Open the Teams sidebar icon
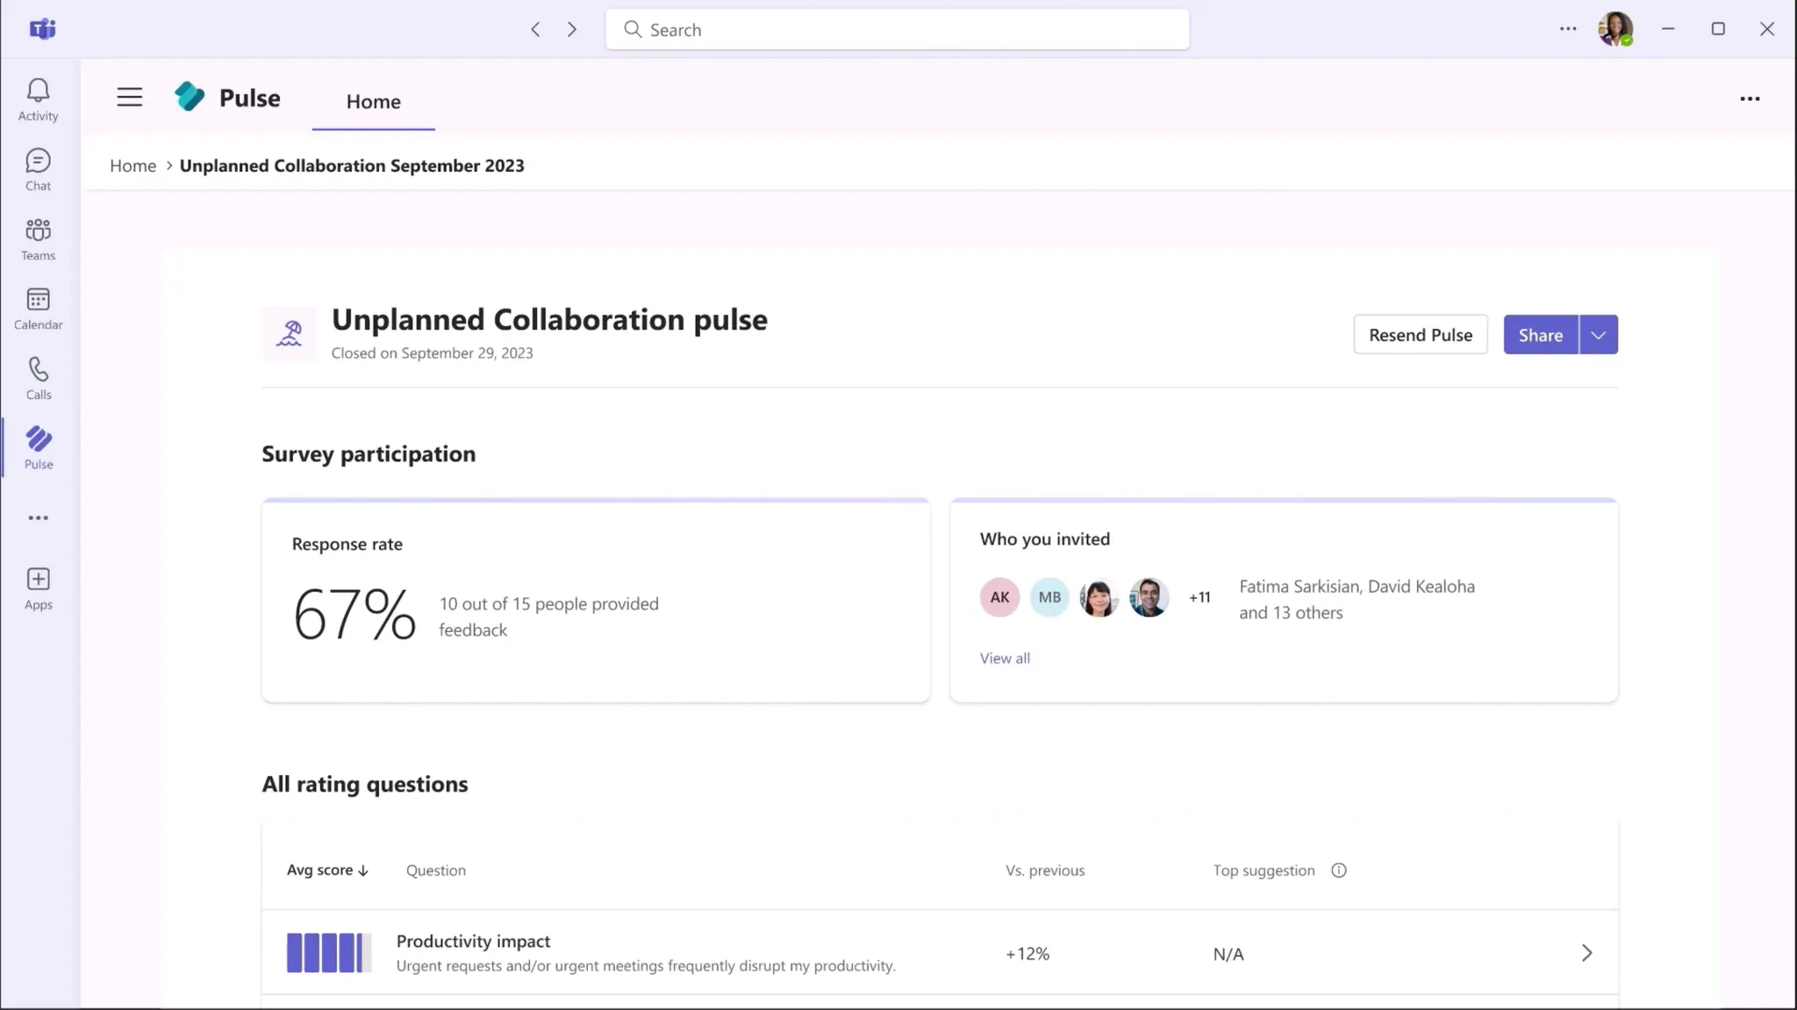Image resolution: width=1797 pixels, height=1010 pixels. coord(38,238)
